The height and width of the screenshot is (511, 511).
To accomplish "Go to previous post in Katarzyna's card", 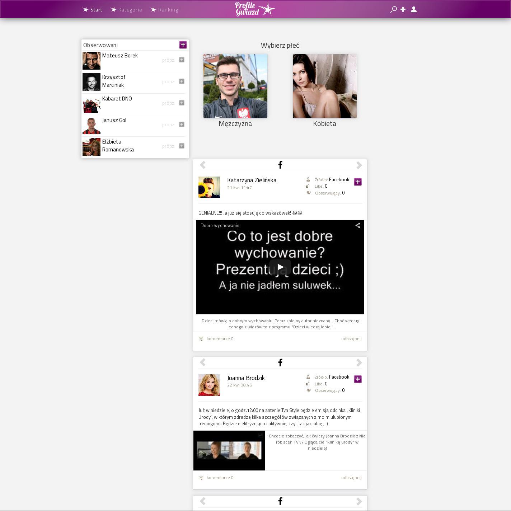I will pyautogui.click(x=203, y=165).
